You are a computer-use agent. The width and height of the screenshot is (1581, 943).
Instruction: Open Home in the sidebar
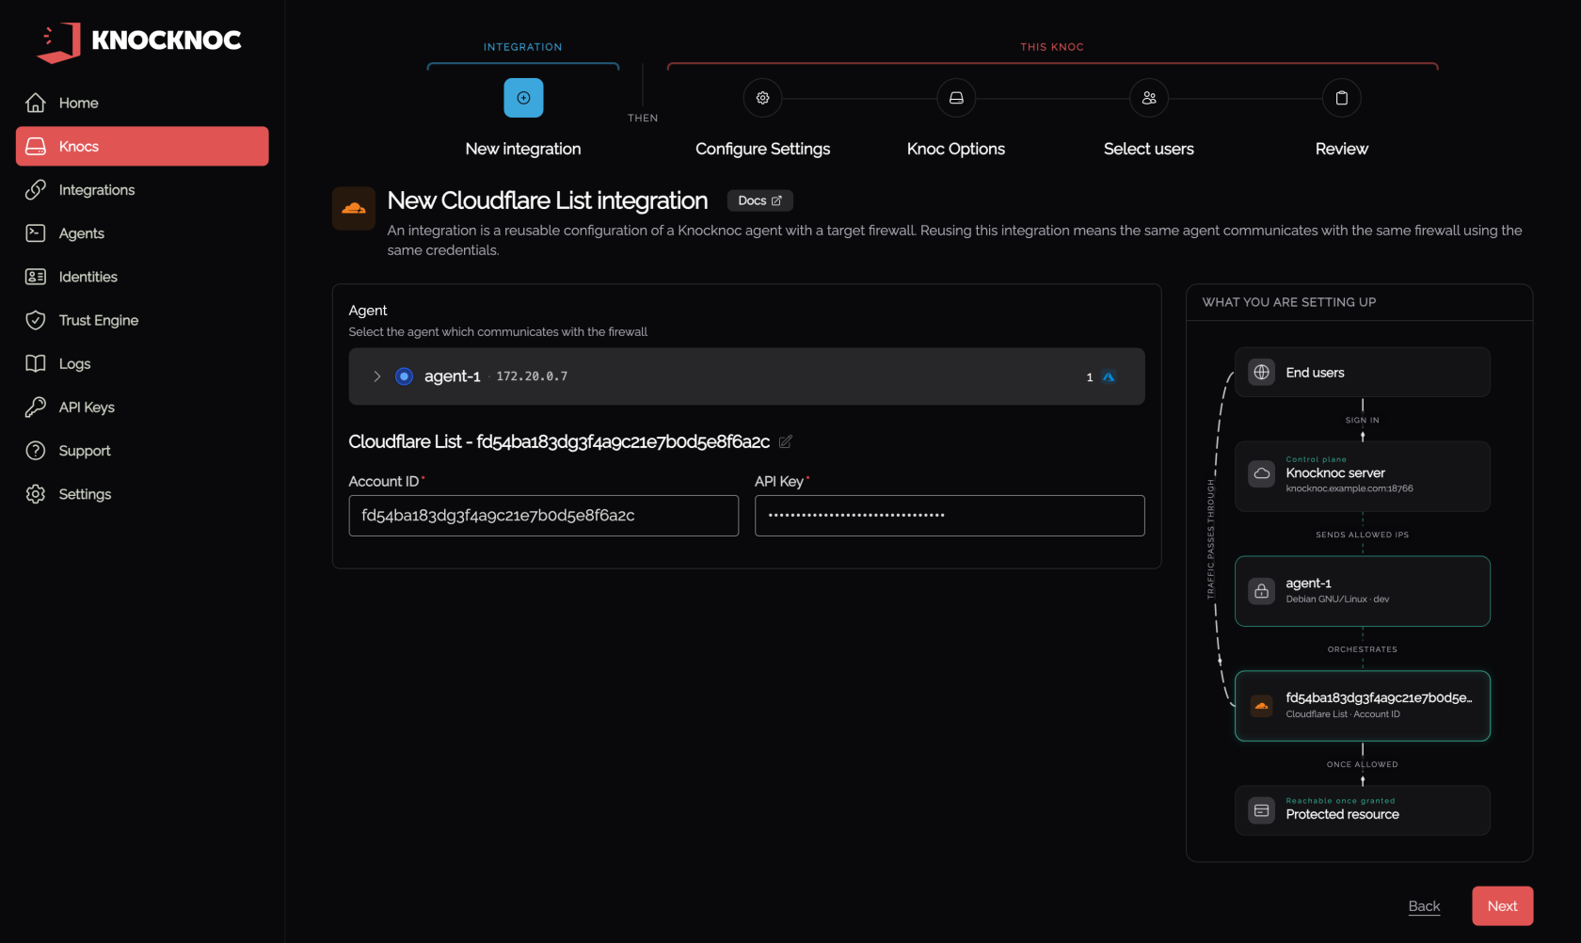pos(142,103)
